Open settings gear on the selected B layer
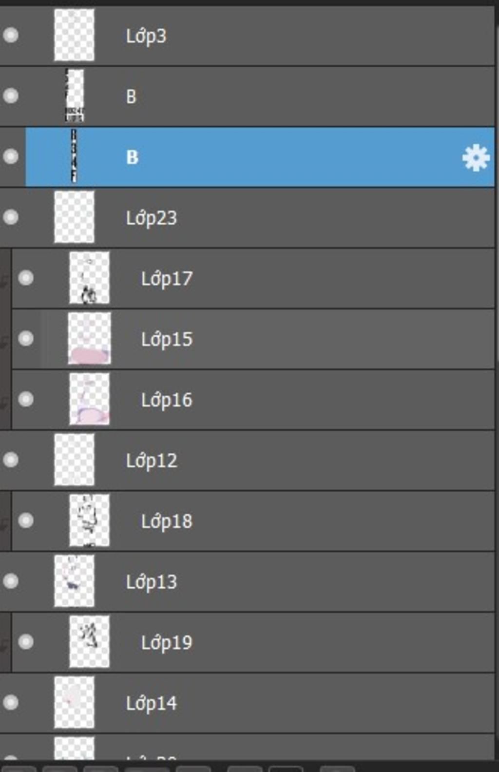Image resolution: width=499 pixels, height=772 pixels. pyautogui.click(x=475, y=157)
